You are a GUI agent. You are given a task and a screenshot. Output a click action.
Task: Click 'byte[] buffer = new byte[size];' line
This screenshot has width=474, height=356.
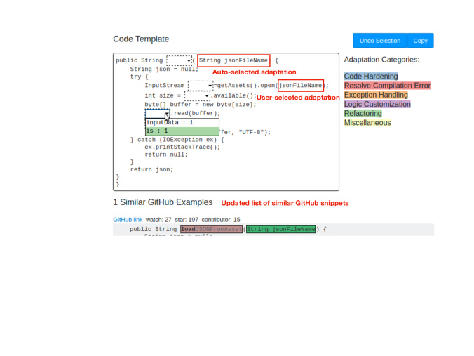[200, 105]
